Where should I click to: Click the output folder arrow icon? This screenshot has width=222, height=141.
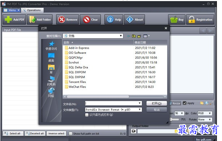pyautogui.click(x=134, y=131)
